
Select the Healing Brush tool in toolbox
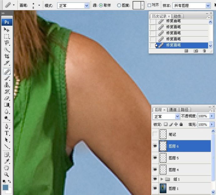7,71
